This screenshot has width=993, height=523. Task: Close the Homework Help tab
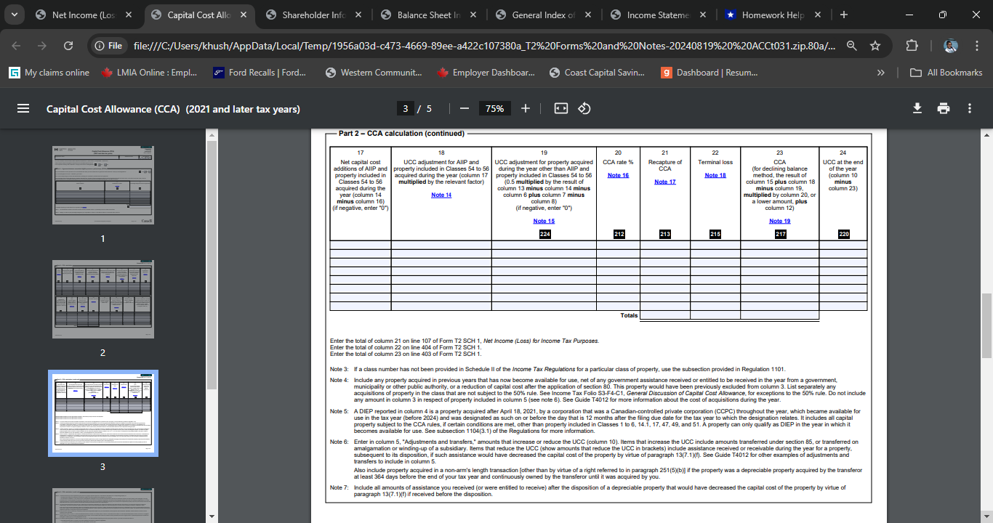[x=818, y=15]
